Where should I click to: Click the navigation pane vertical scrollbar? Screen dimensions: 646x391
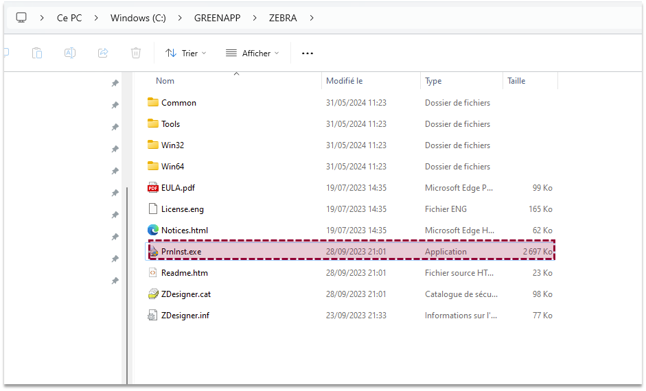point(127,274)
